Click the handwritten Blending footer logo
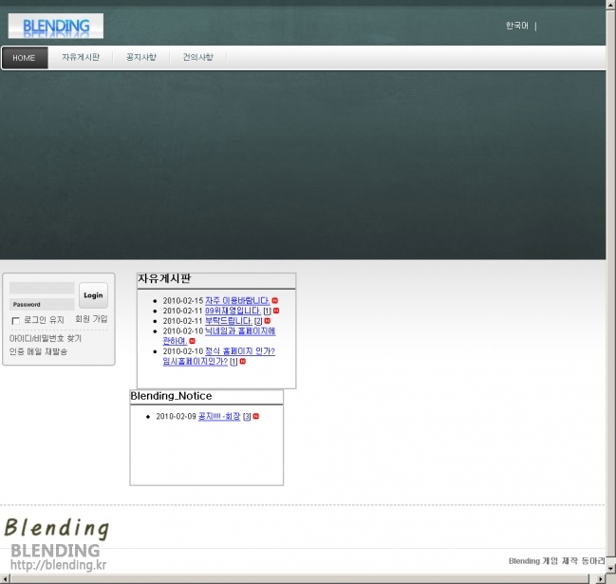 point(57,527)
